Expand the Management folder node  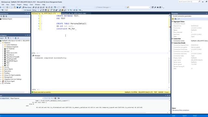tap(1, 77)
